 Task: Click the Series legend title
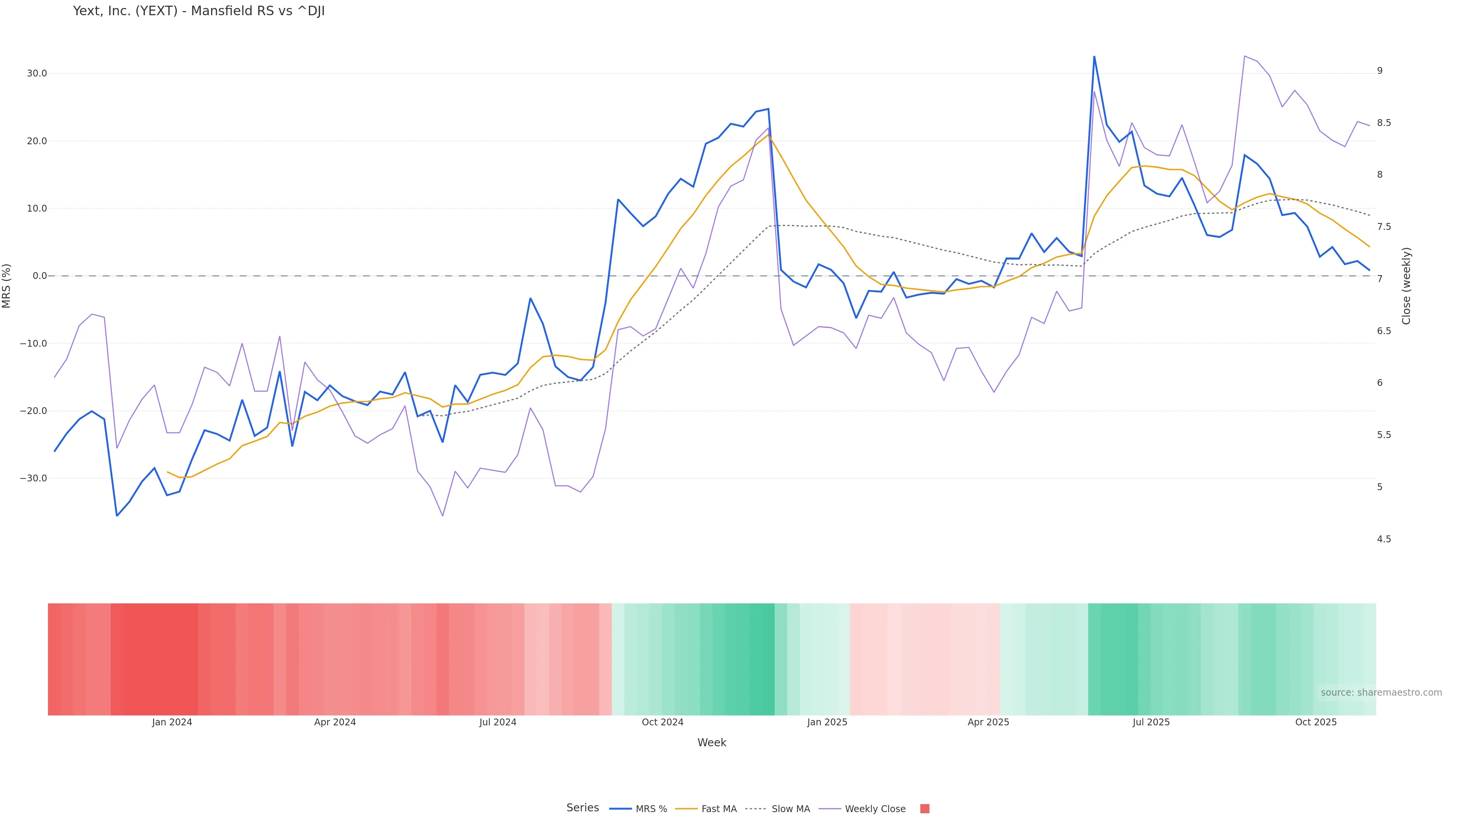point(582,808)
